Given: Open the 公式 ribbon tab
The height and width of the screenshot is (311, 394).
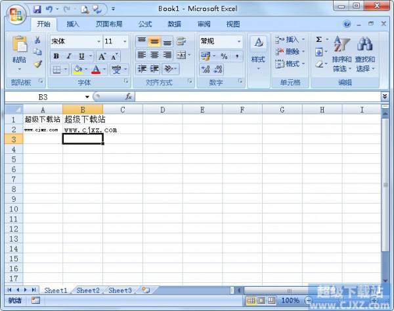Looking at the screenshot, I should [145, 24].
